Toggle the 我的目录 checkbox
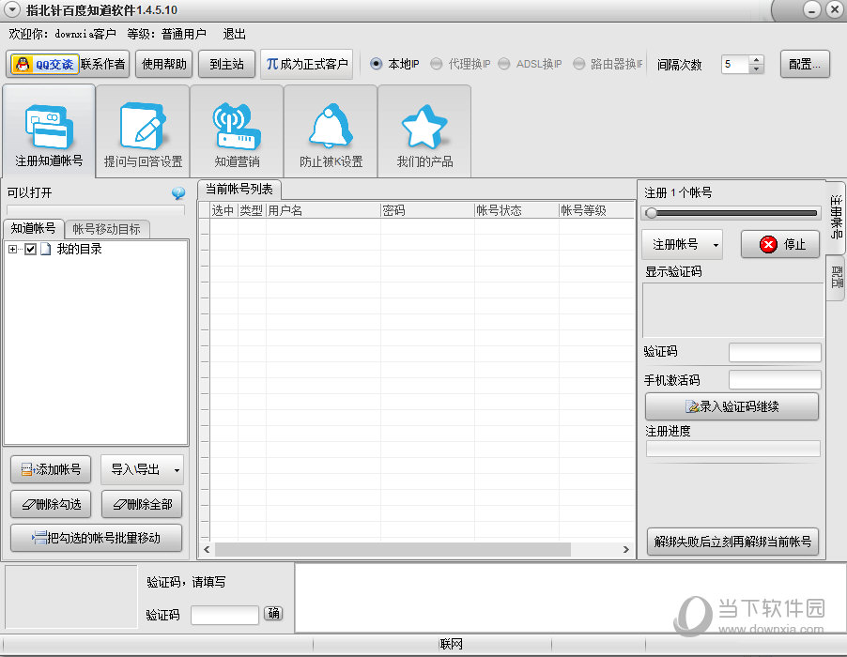 [x=31, y=249]
